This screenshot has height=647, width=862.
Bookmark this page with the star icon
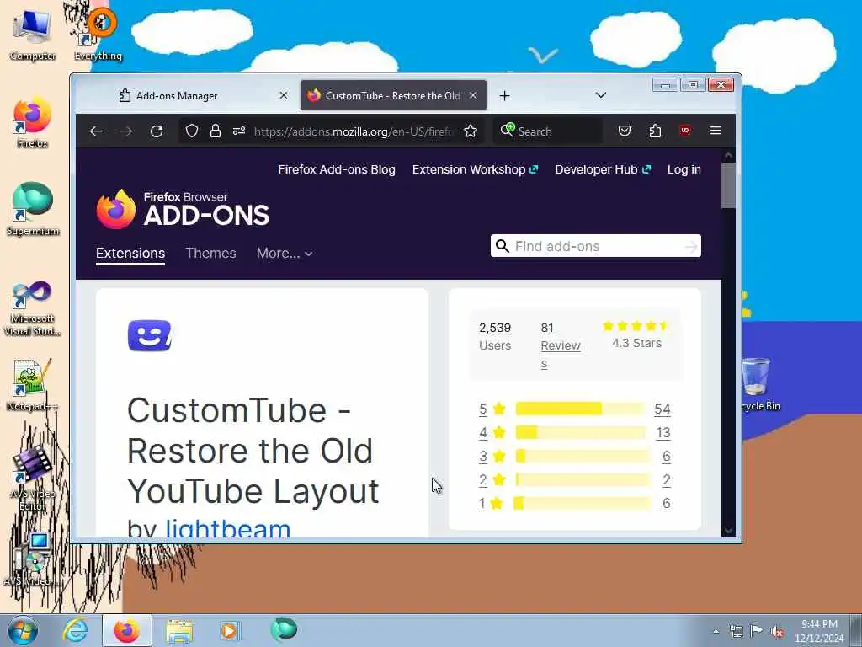point(471,131)
